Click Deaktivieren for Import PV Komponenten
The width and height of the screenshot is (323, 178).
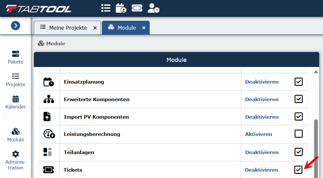coord(262,117)
